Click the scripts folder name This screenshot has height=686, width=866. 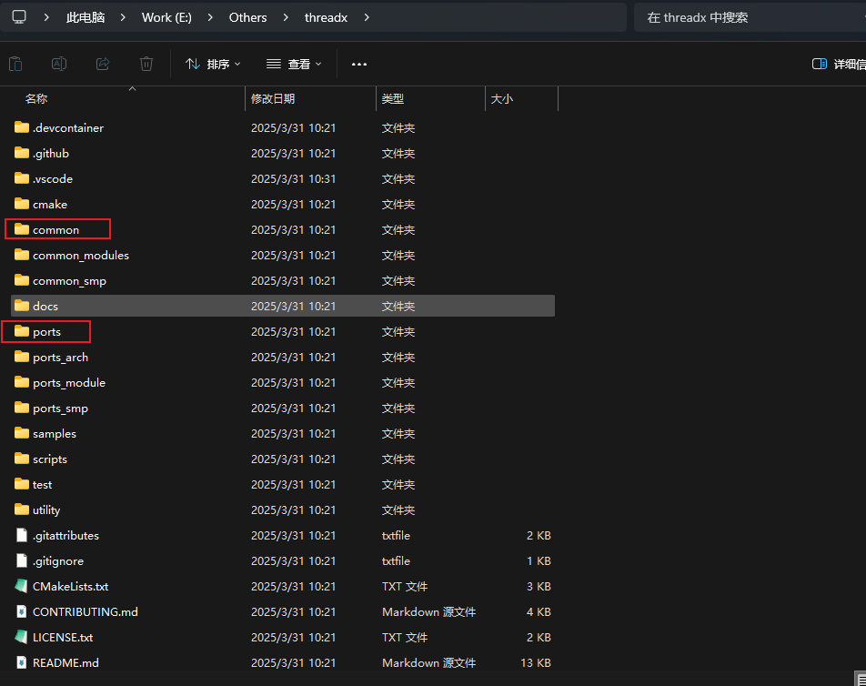(50, 459)
